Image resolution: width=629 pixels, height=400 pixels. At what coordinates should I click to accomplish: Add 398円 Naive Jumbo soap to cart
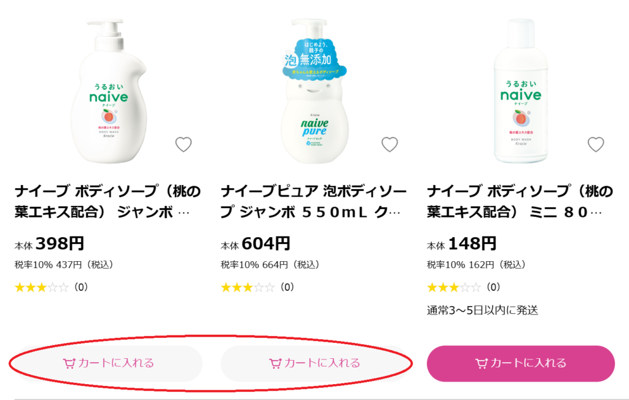tap(108, 363)
